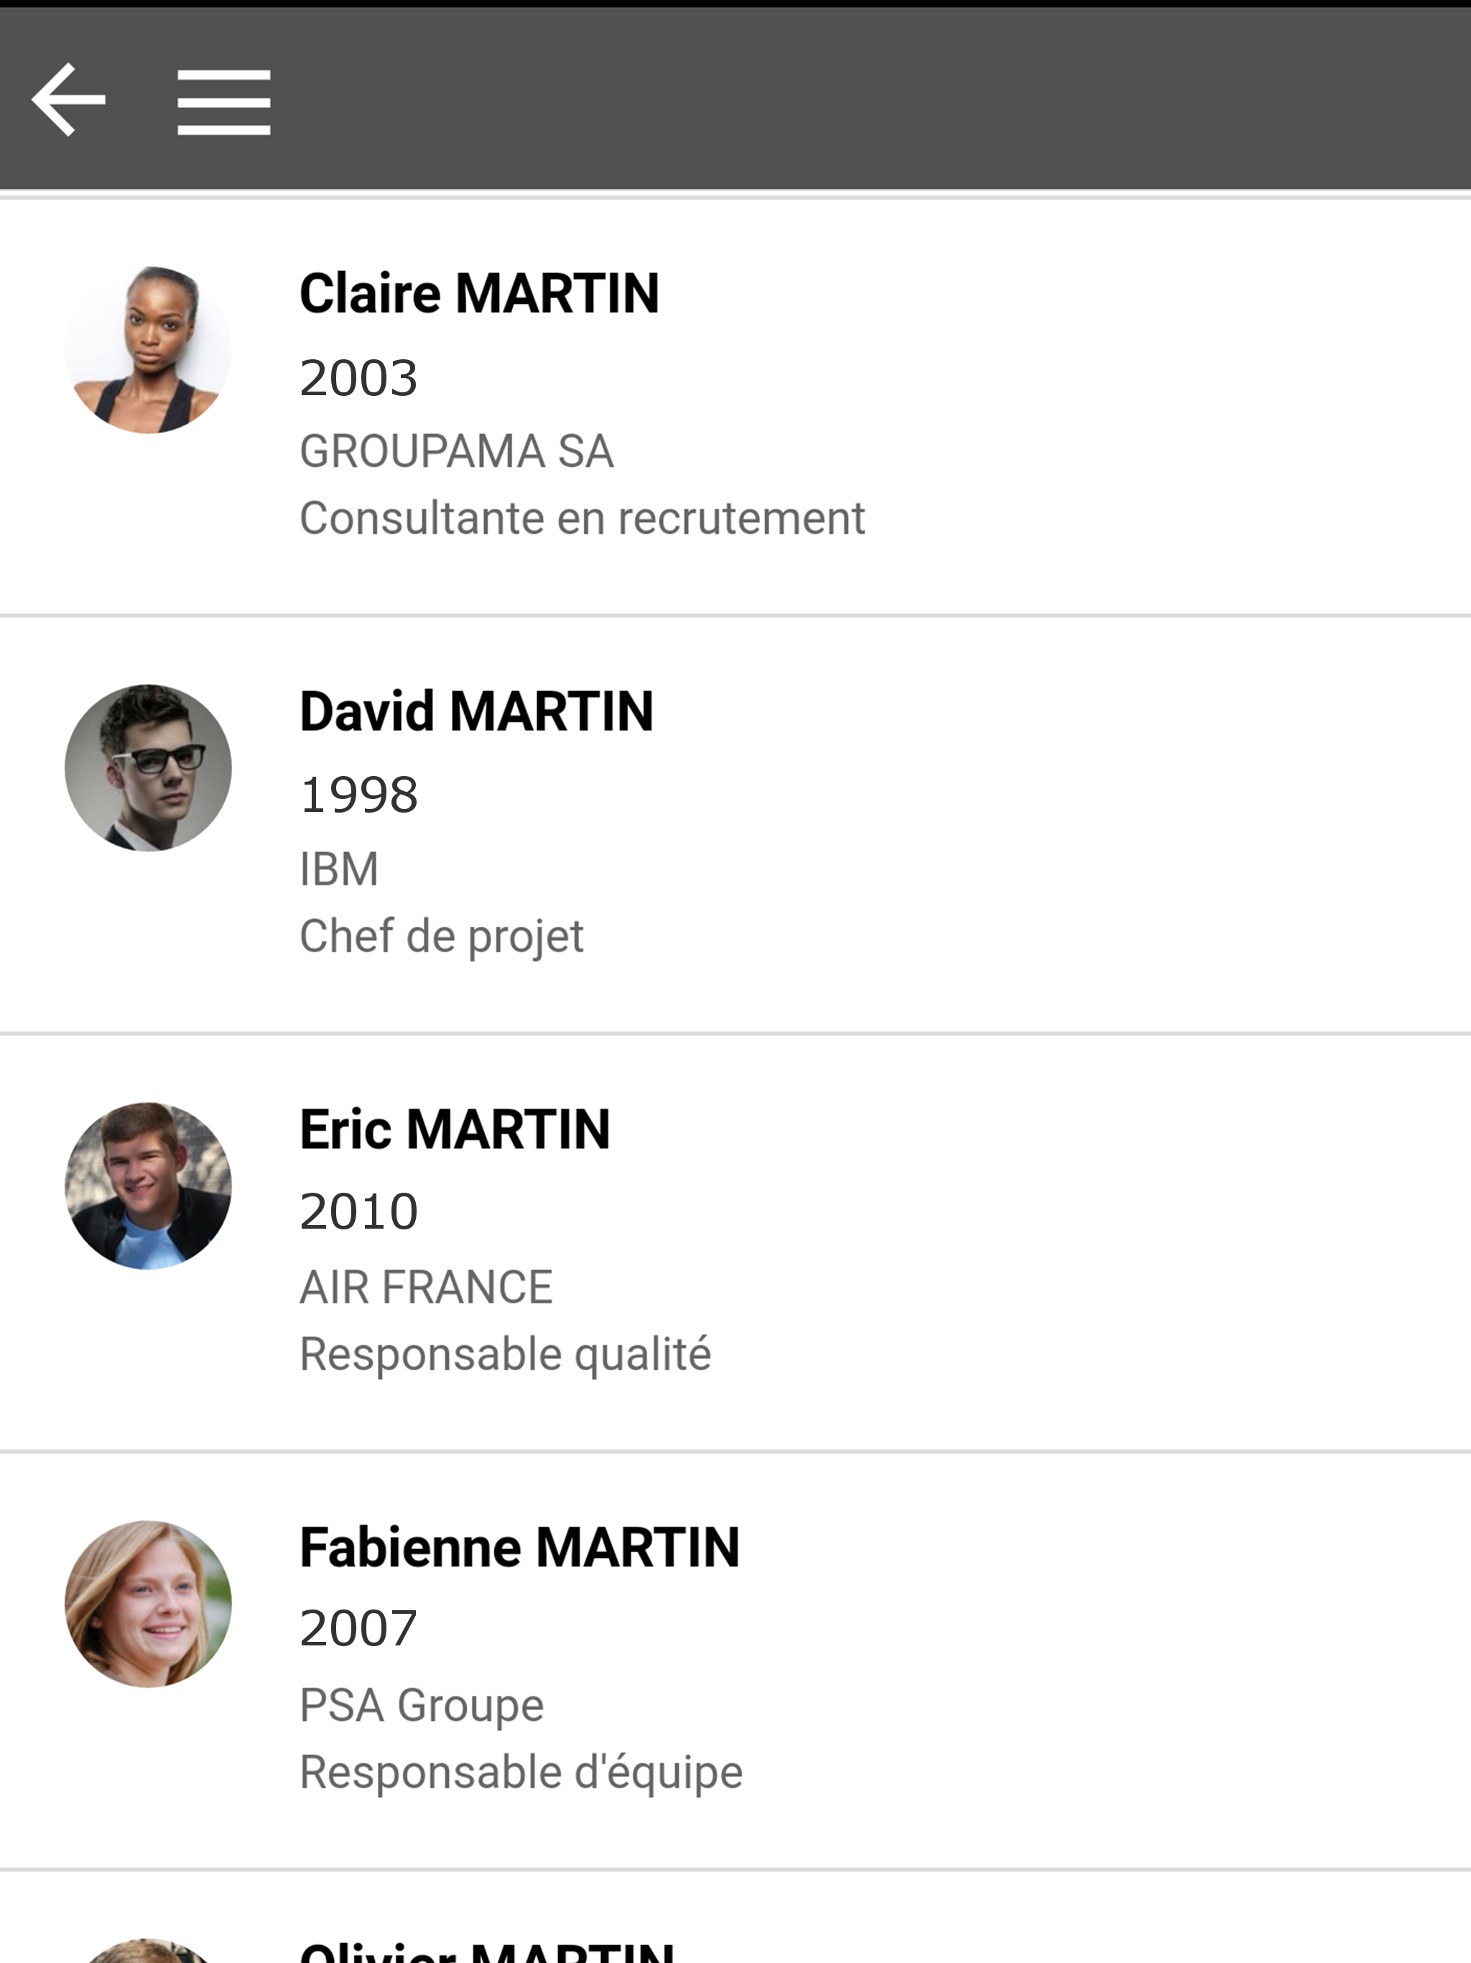Open the partially visible Olivier MARTIN entry

pos(735,1918)
